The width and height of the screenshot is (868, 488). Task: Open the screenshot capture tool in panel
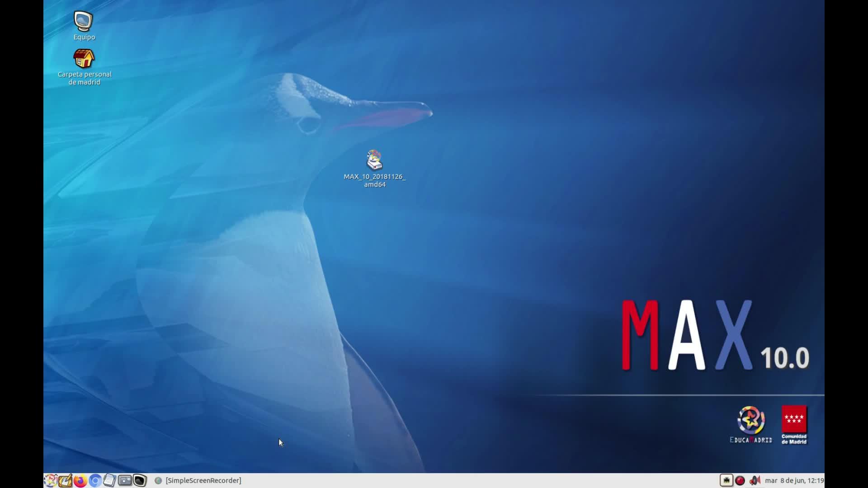[x=125, y=480]
